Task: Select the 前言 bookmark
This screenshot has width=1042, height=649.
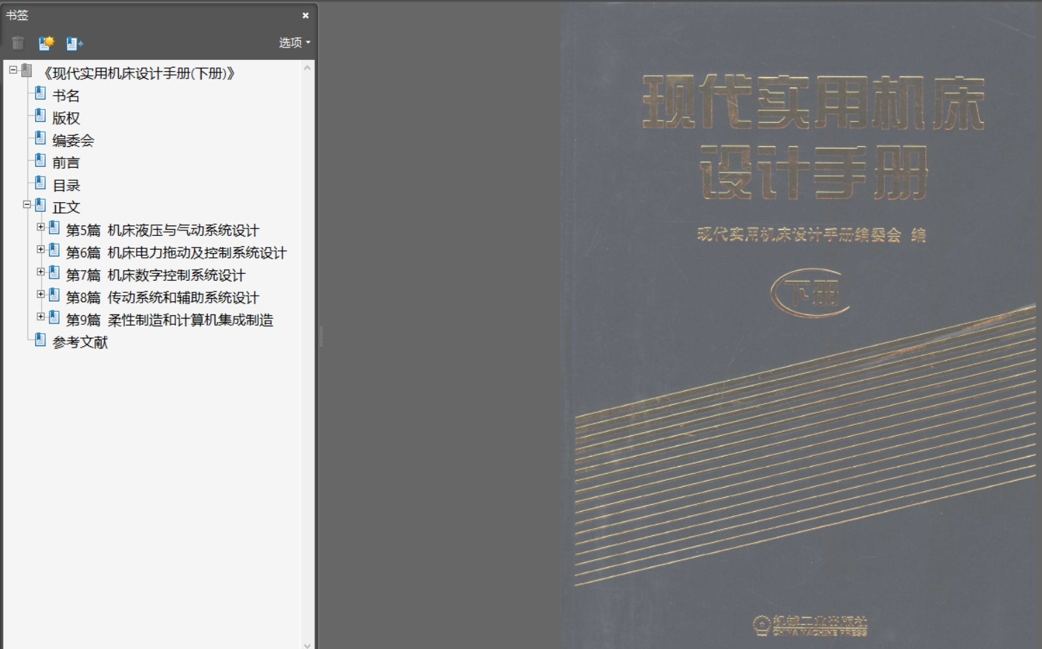Action: point(66,163)
